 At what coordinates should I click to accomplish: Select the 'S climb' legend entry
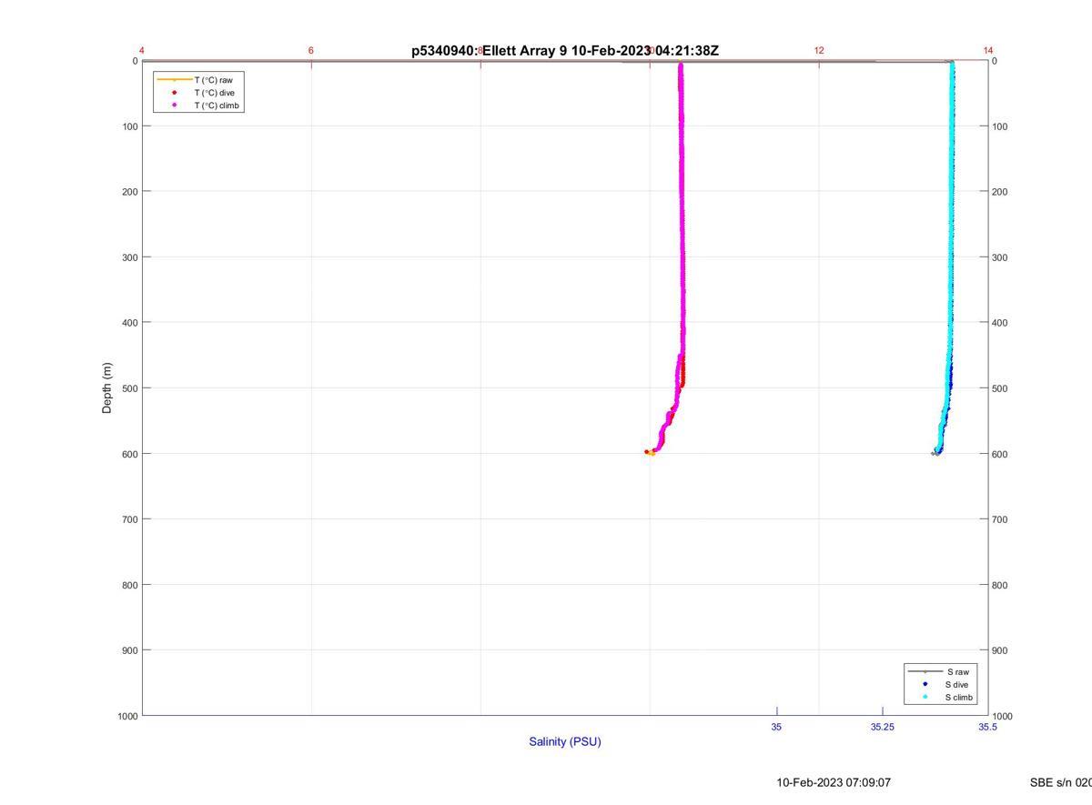[959, 698]
